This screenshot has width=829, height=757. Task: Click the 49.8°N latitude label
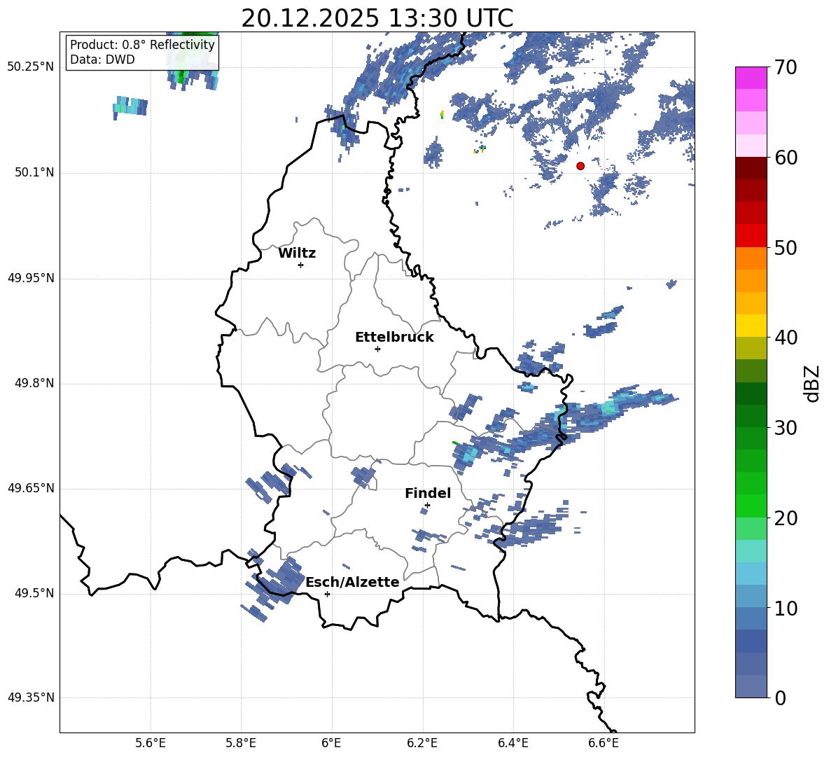tap(34, 383)
